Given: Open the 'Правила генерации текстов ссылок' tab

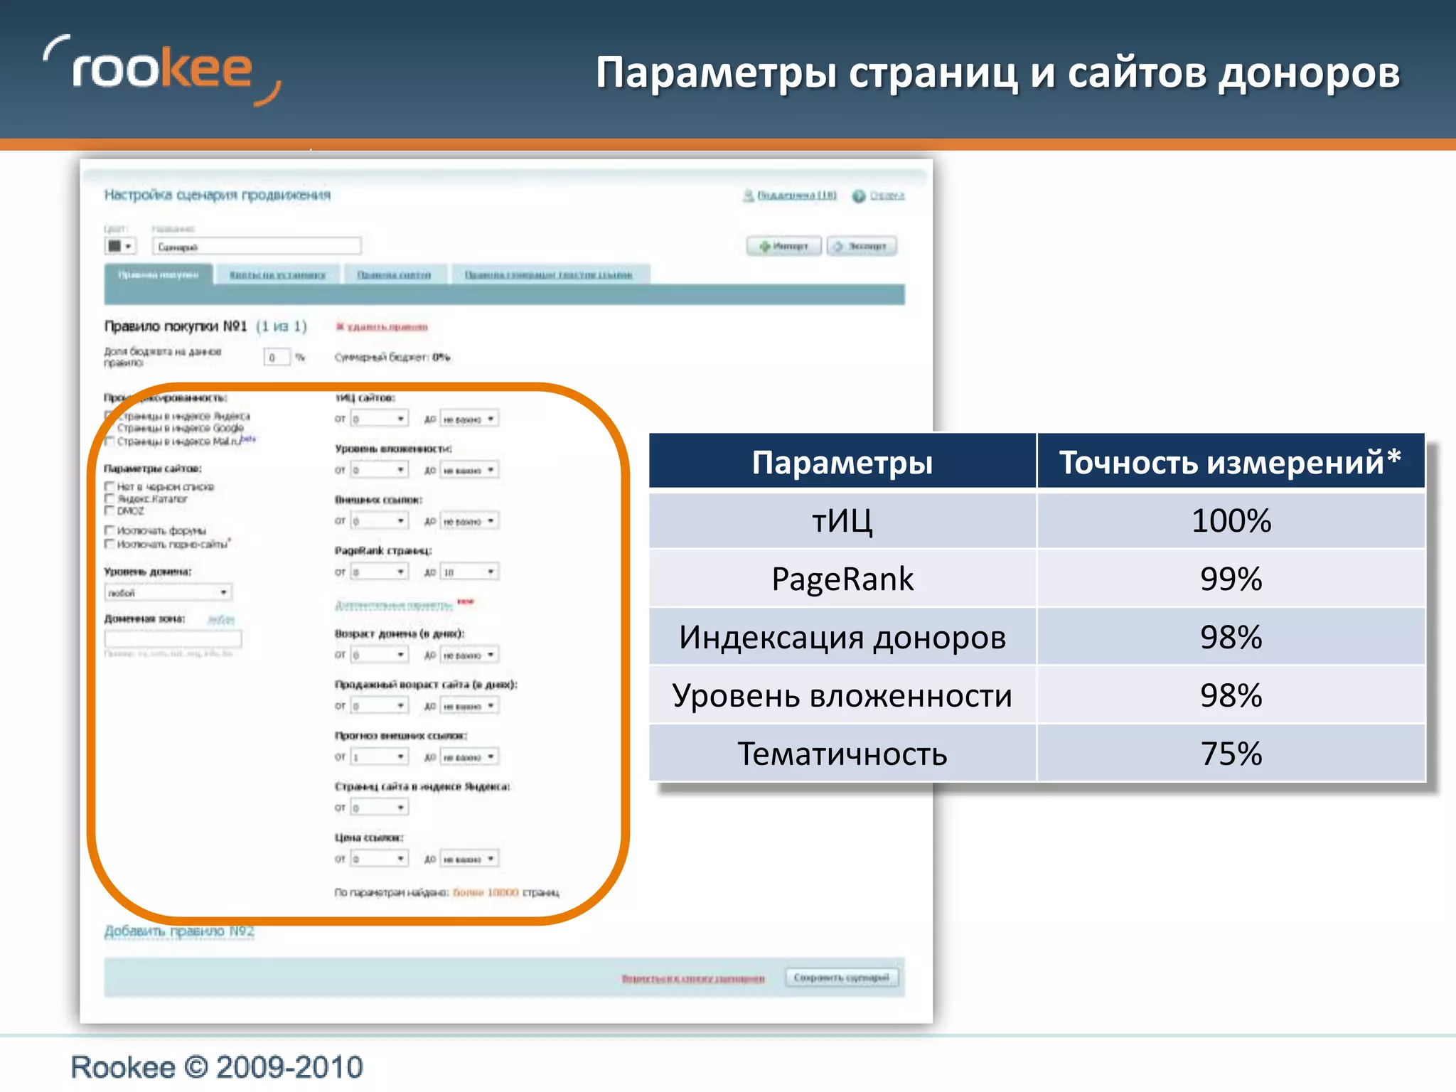Looking at the screenshot, I should tap(549, 274).
